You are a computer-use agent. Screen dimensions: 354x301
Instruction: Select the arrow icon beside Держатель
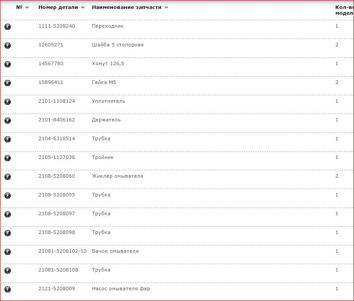pyautogui.click(x=8, y=121)
